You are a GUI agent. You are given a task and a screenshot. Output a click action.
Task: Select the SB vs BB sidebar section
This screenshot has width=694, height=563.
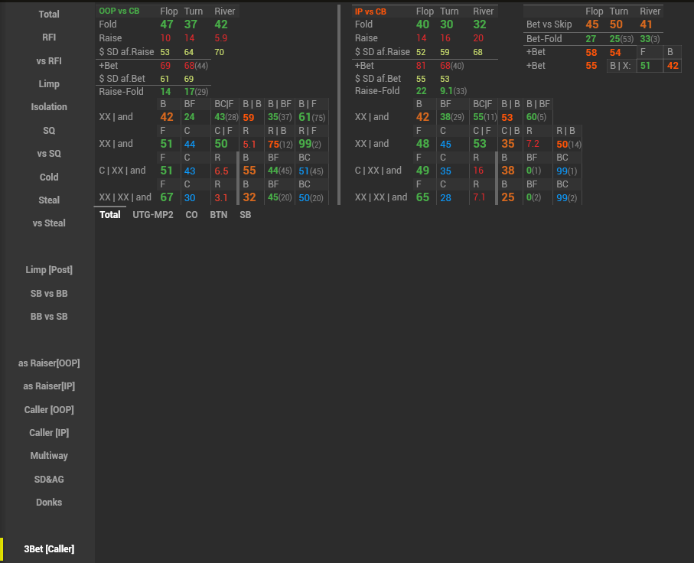click(x=49, y=293)
